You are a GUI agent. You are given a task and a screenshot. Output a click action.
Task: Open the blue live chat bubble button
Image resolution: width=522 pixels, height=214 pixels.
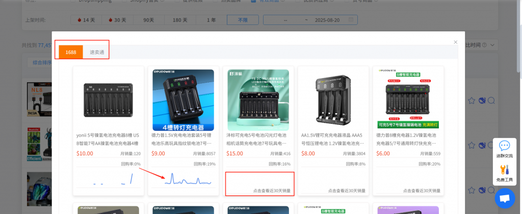[505, 198]
